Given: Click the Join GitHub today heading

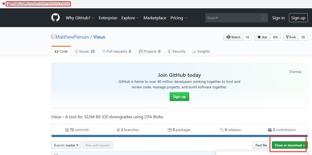Looking at the screenshot, I should tap(179, 75).
